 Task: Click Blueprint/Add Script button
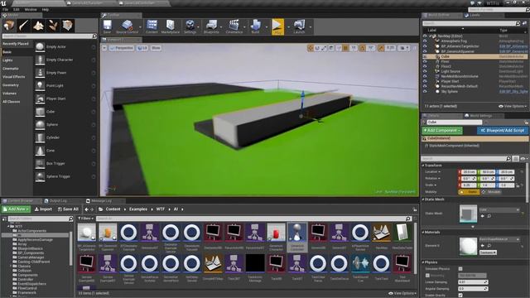(503, 131)
